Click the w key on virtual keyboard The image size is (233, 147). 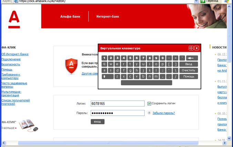click(x=111, y=64)
